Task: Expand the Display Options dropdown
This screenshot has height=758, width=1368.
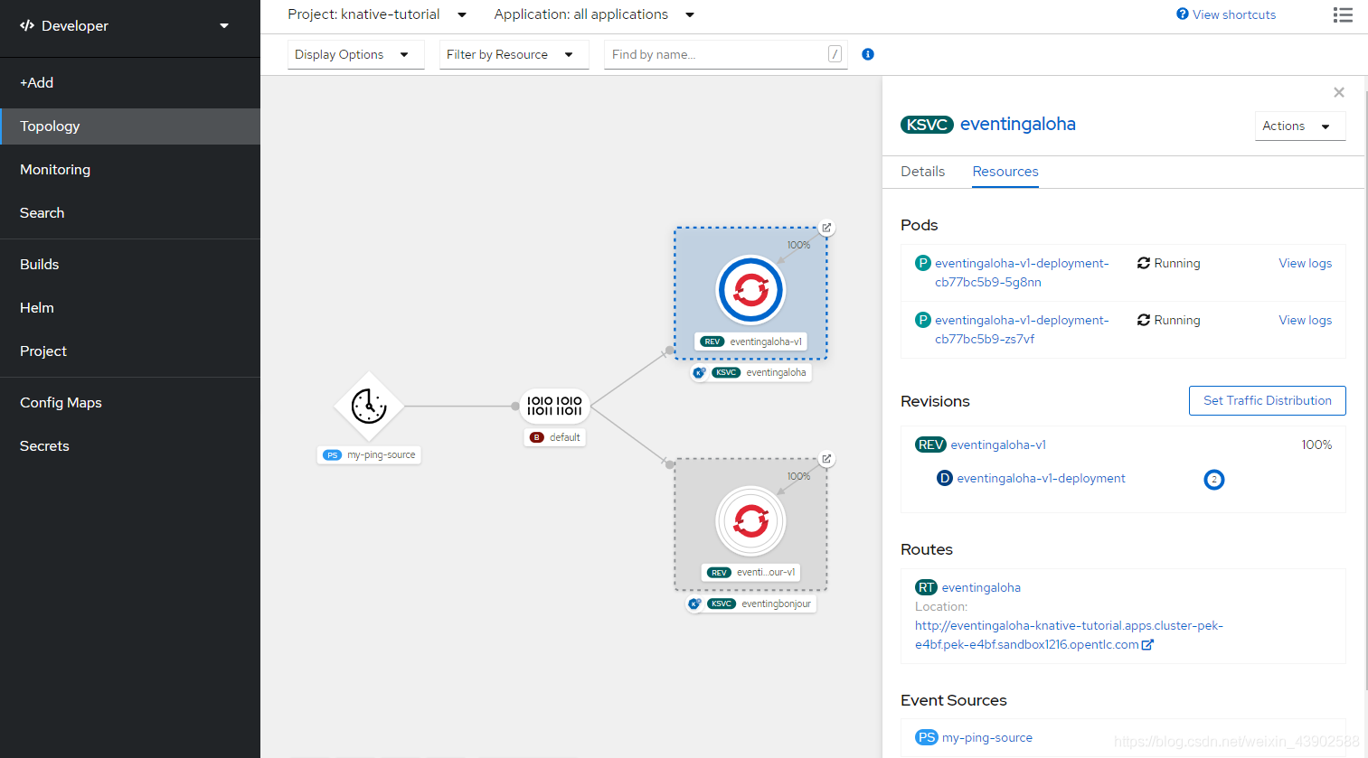Action: tap(356, 54)
